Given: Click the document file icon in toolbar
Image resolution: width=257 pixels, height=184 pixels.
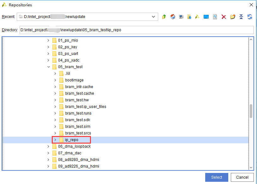Looking at the screenshot, I should pos(215,17).
